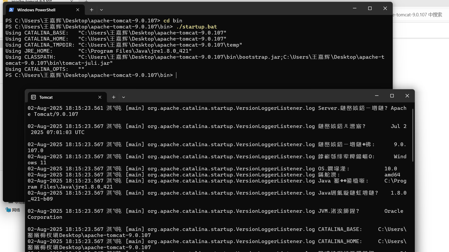
Task: Open the PowerShell new-tab profile dropdown
Action: pyautogui.click(x=101, y=10)
